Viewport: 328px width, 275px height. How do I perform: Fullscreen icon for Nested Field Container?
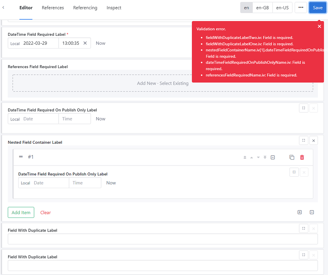[x=303, y=140]
